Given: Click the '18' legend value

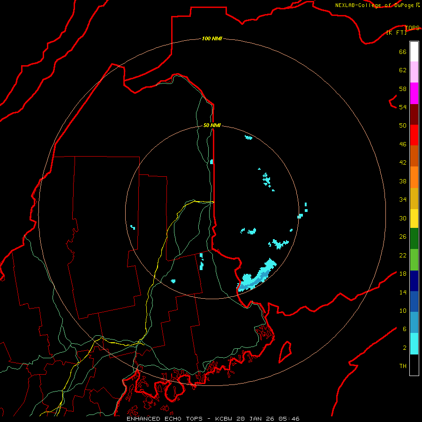Looking at the screenshot, I should (403, 274).
